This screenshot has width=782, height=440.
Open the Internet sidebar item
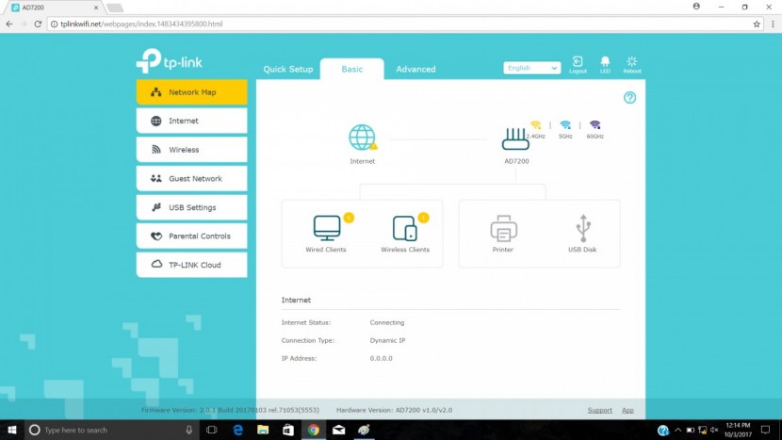191,121
